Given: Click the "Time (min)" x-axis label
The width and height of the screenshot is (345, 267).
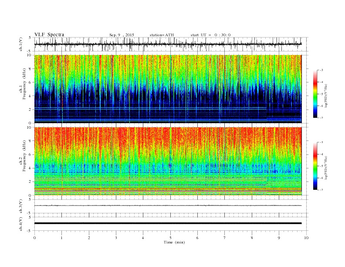Looking at the screenshot, I should 174,242.
